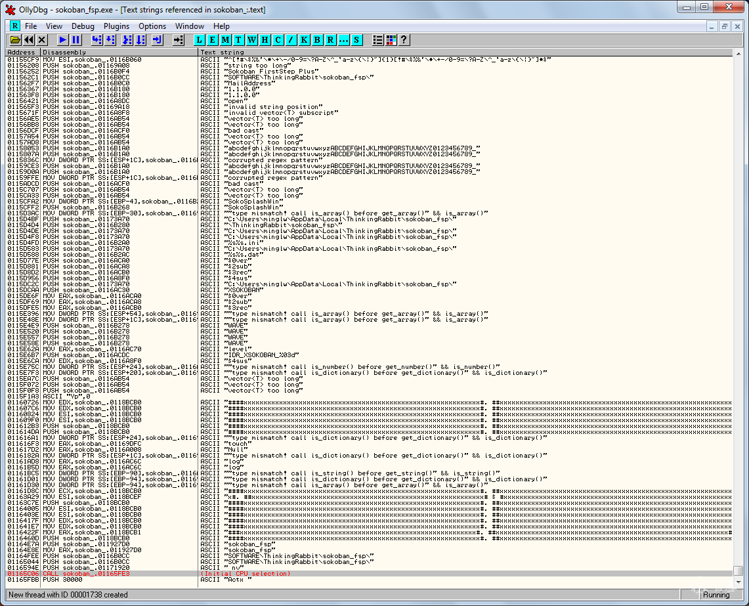Click the Trace over toolbar icon

coord(141,40)
